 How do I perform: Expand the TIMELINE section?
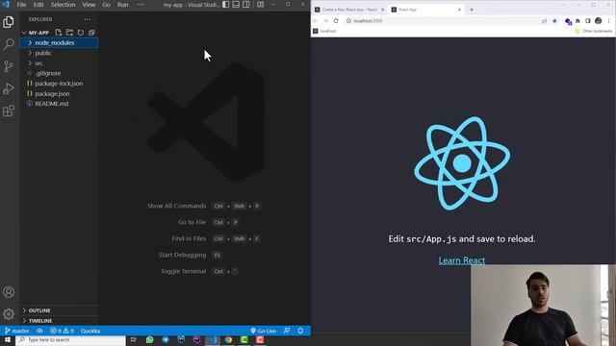click(59, 320)
